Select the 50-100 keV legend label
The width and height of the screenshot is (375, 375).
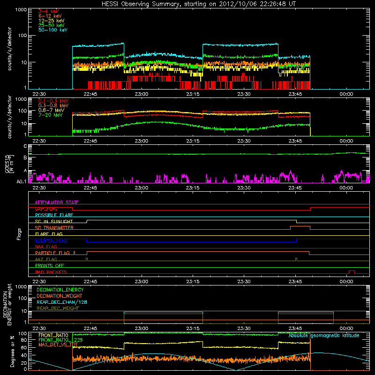click(x=53, y=30)
